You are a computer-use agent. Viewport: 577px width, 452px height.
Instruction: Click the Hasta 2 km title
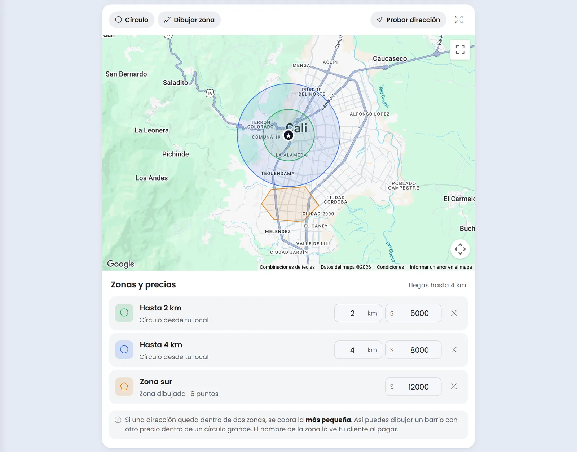coord(160,308)
